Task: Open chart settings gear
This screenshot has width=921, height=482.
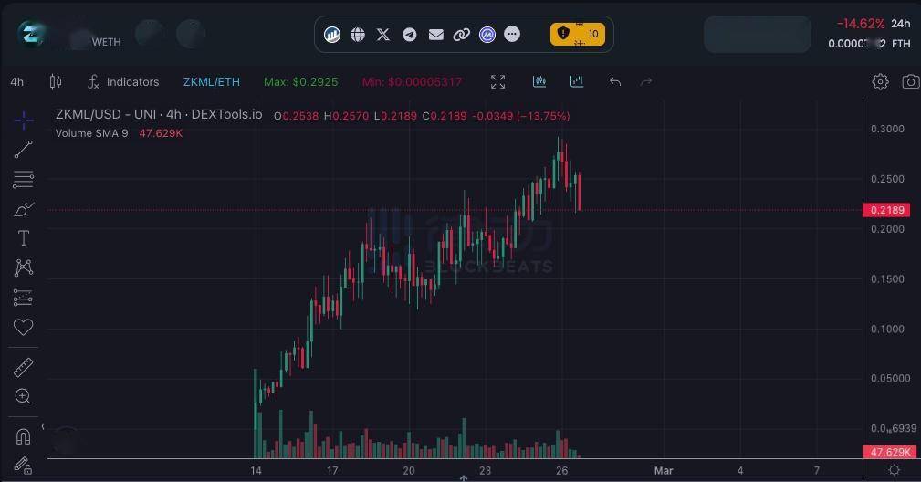Action: (x=880, y=82)
